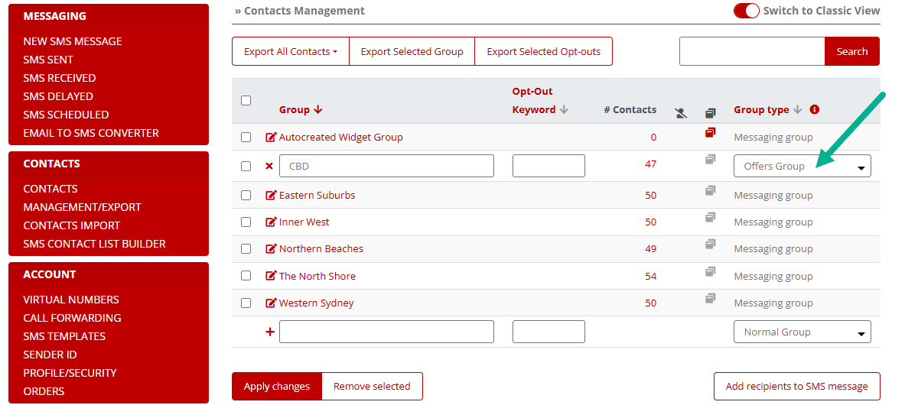This screenshot has height=418, width=905.
Task: Go to Contacts Import in sidebar
Action: click(72, 225)
